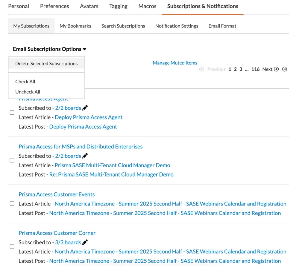The width and height of the screenshot is (299, 273).
Task: Click pencil icon for MSPs and Distributed Enterprises
Action: pos(85,156)
